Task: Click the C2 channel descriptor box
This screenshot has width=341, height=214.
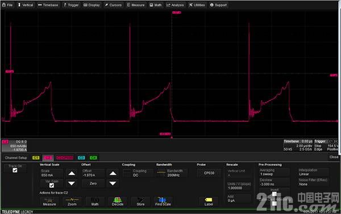Action: point(14,146)
